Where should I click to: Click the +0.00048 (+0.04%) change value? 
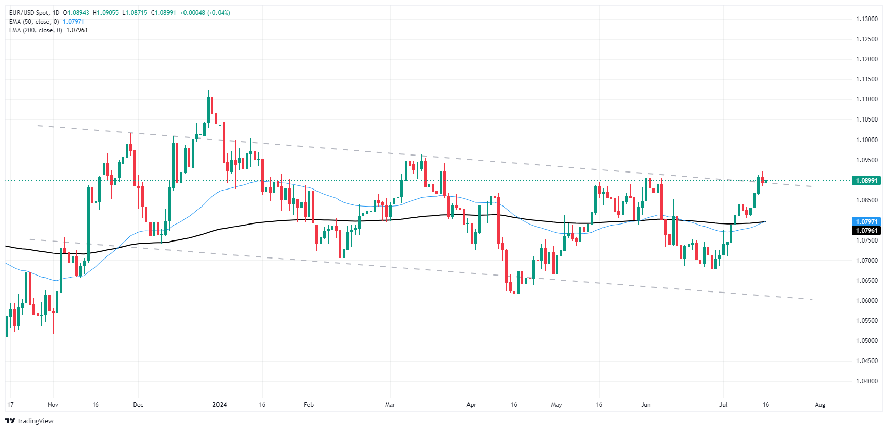pyautogui.click(x=205, y=13)
